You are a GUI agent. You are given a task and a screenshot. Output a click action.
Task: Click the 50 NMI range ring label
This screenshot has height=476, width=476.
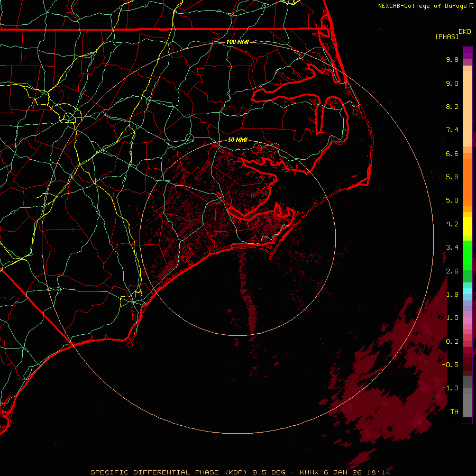coord(237,140)
